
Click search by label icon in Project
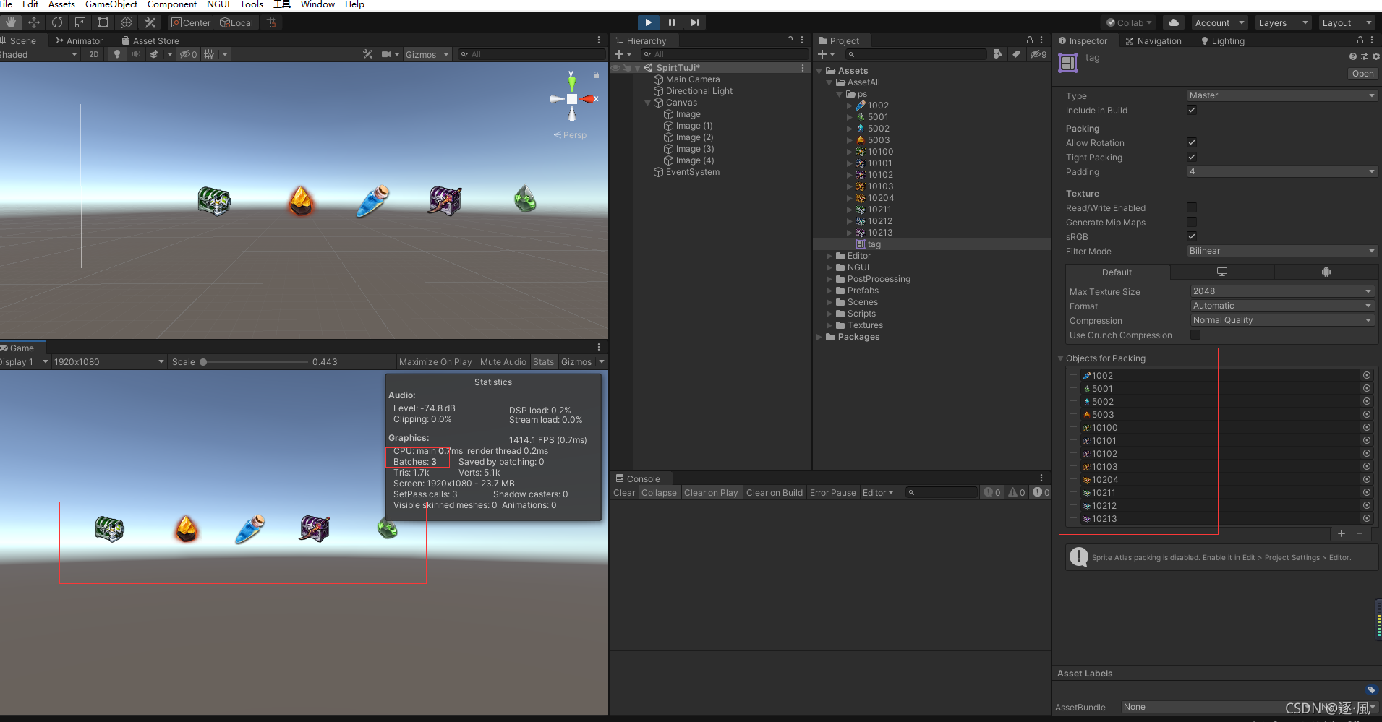click(1016, 54)
